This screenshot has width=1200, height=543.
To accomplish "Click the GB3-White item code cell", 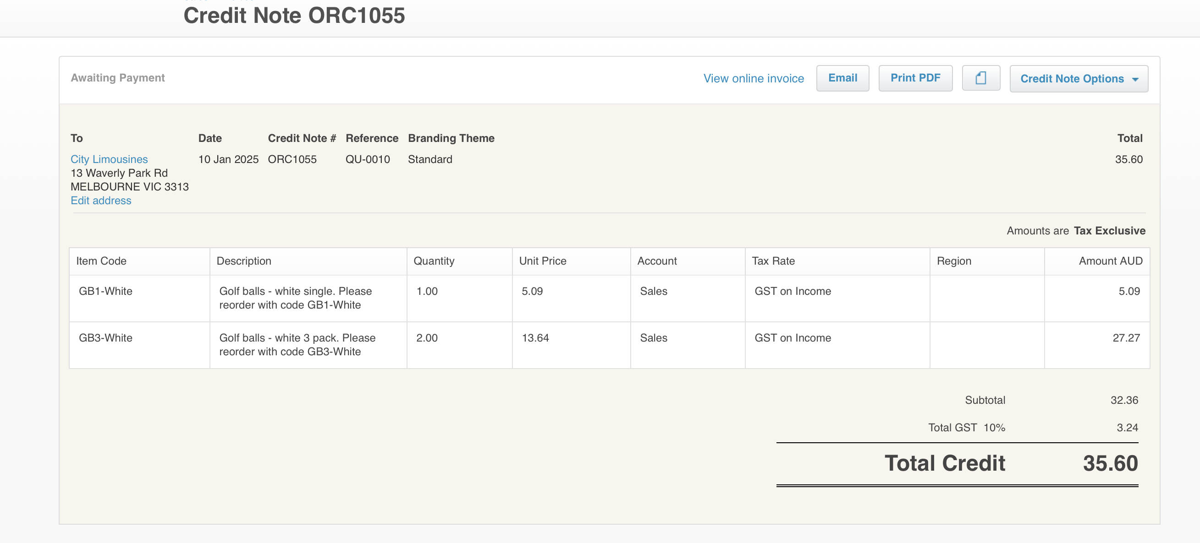I will tap(106, 338).
